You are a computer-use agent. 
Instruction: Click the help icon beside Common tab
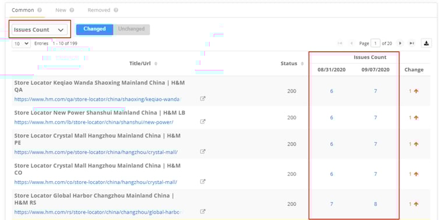coord(40,10)
